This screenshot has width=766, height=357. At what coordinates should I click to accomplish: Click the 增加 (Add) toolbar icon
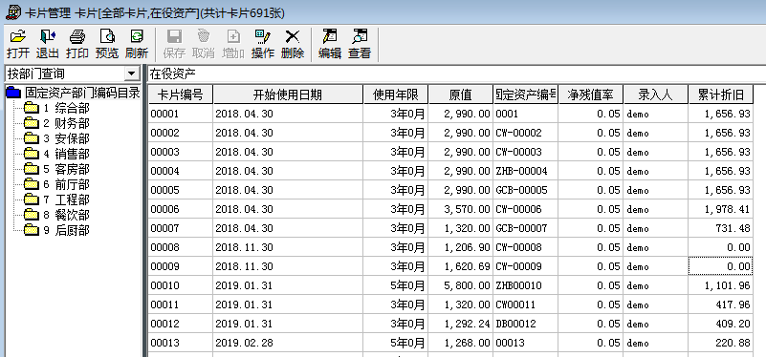233,44
